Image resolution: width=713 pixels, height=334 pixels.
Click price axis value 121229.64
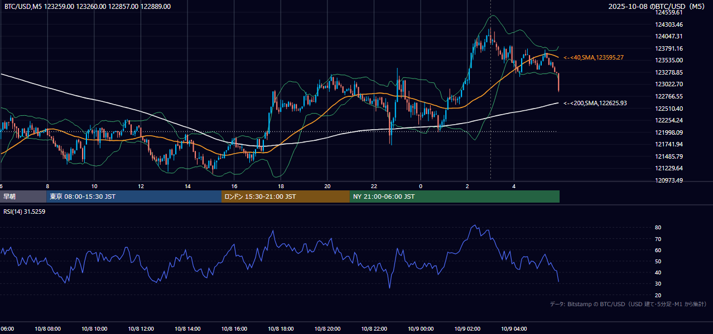(x=669, y=168)
